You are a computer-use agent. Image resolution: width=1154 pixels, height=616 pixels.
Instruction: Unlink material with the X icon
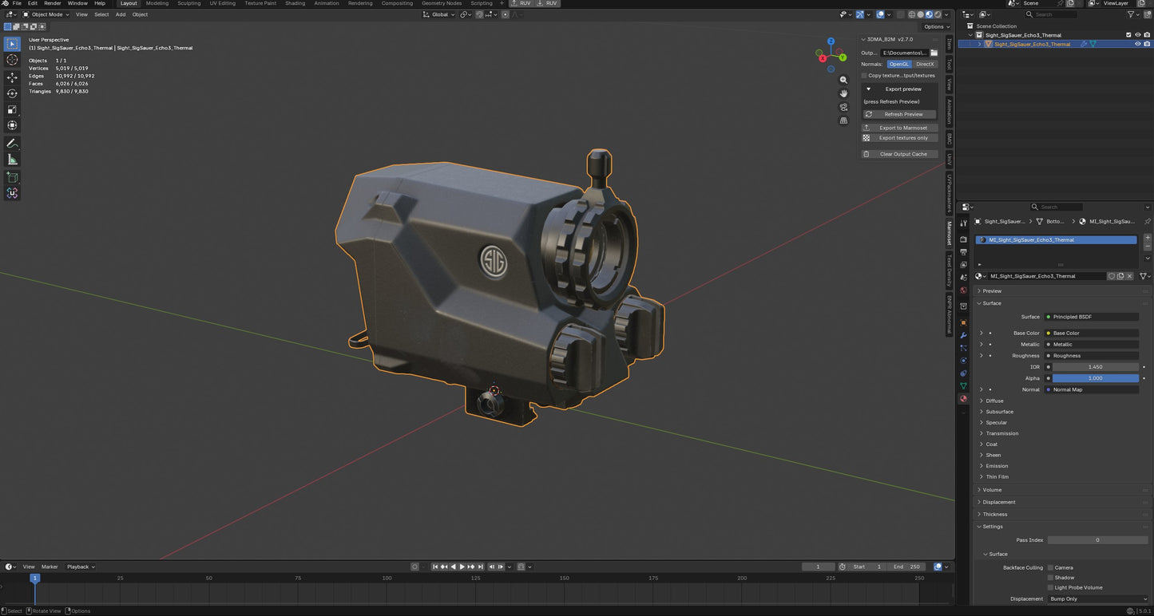(1129, 276)
